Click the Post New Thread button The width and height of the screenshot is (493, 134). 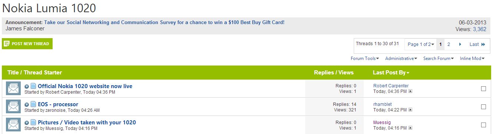27,44
